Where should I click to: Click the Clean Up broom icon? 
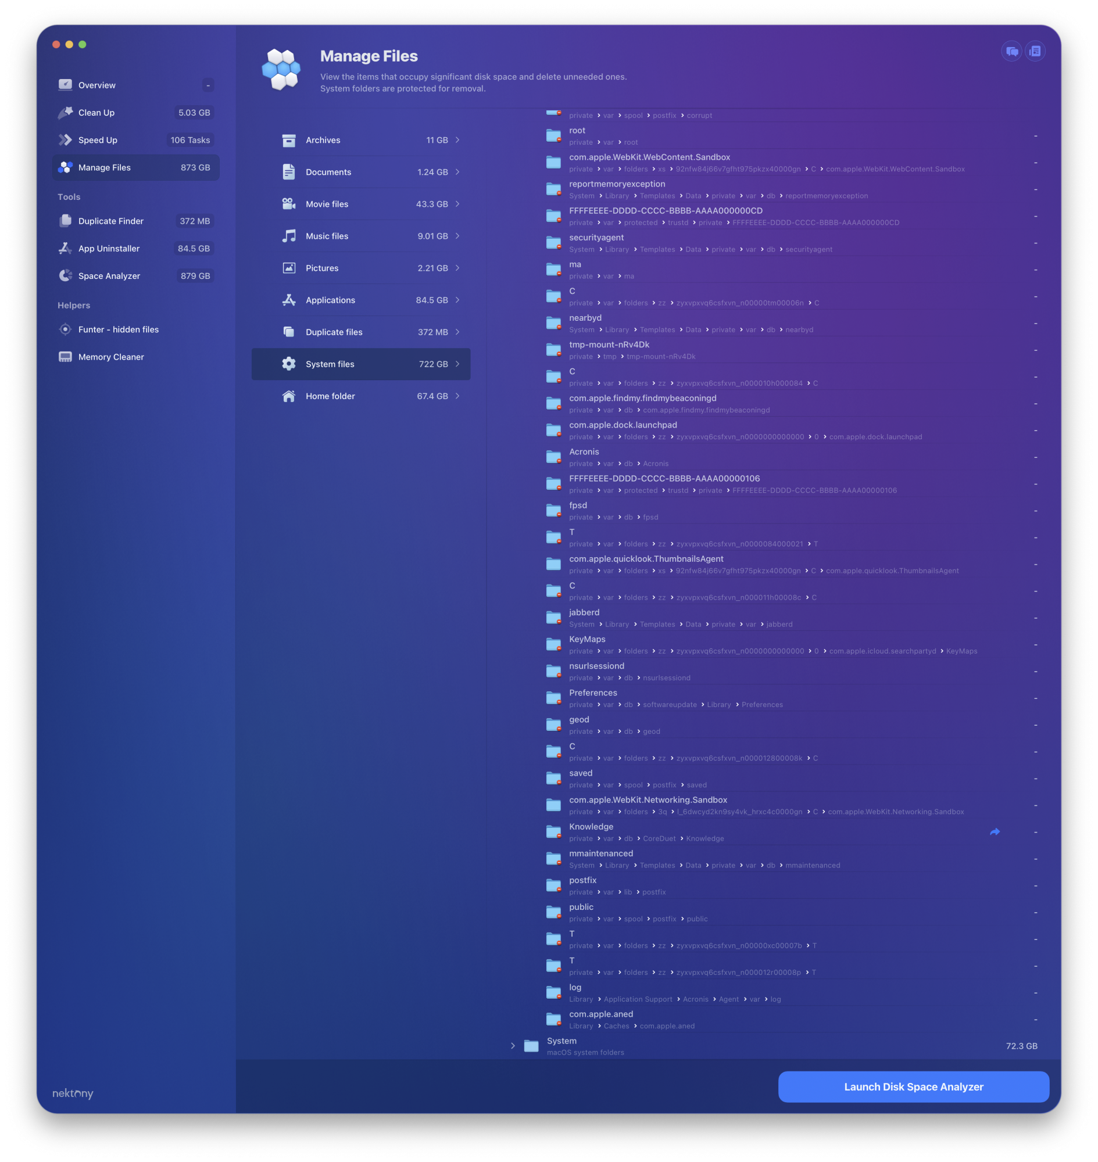[66, 112]
